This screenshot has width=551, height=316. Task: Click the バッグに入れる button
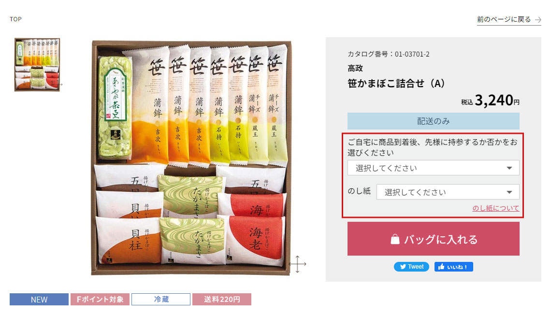click(x=433, y=239)
